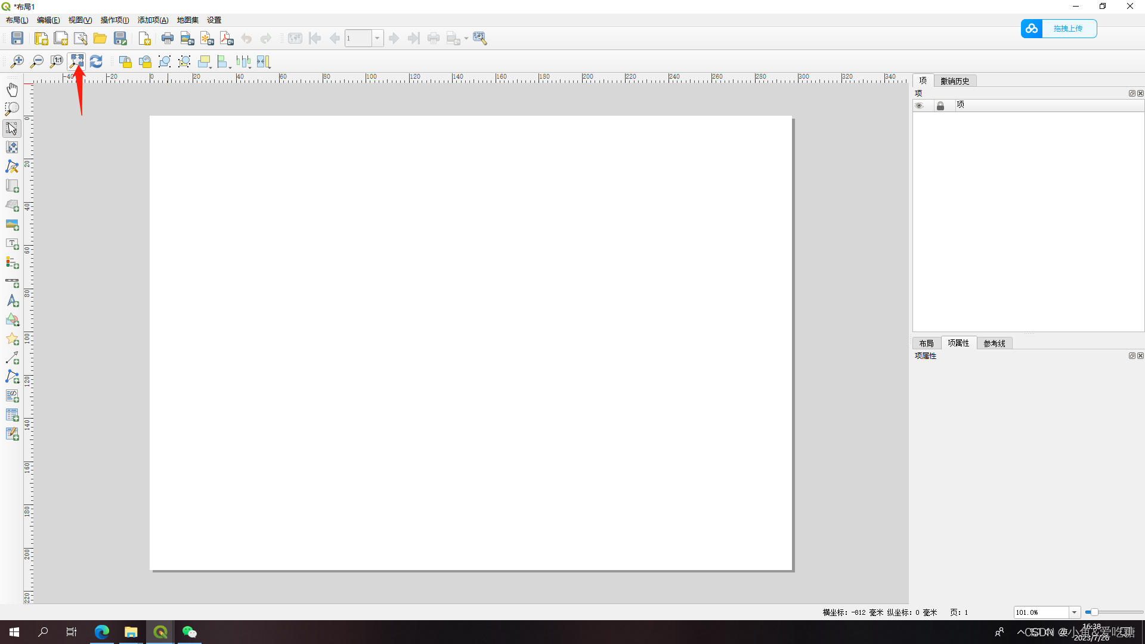Add a new map item
The height and width of the screenshot is (644, 1145).
click(x=12, y=186)
